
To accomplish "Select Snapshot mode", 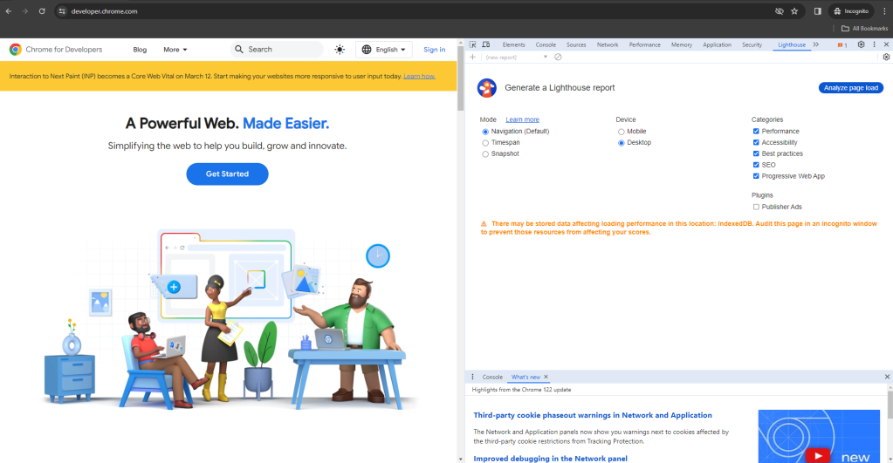I will tap(485, 154).
